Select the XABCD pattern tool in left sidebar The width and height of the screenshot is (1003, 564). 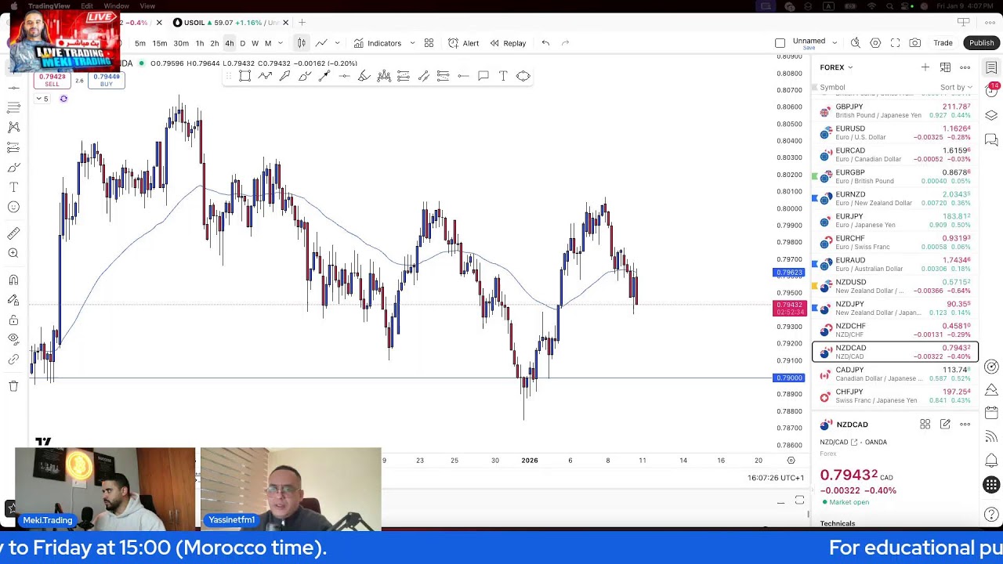[13, 127]
